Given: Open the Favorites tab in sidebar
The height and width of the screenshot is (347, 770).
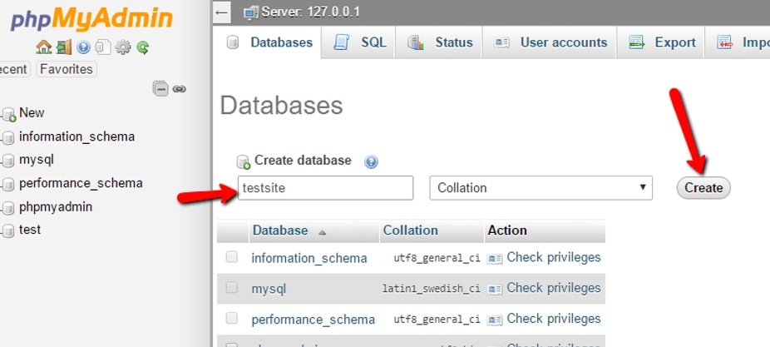Looking at the screenshot, I should 67,69.
